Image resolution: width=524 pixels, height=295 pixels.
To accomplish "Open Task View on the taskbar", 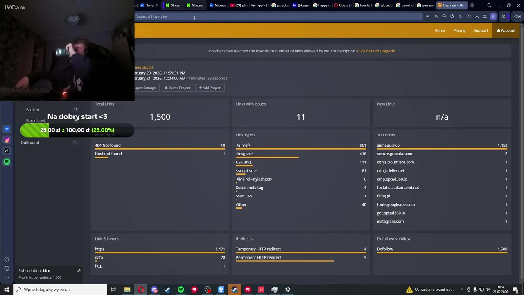I will (114, 290).
